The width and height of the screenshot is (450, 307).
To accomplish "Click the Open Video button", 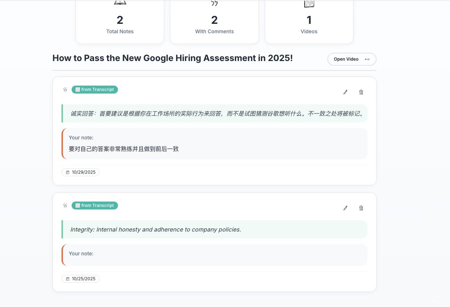I will [352, 59].
